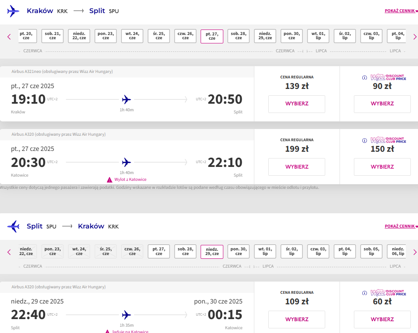418x333 pixels.
Task: Choose wt. 01 lip in the Split–Kraków dates
Action: pyautogui.click(x=265, y=252)
